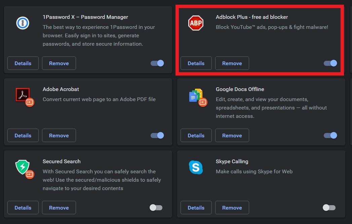Remove the Secured Search extension
This screenshot has width=352, height=224.
point(59,208)
